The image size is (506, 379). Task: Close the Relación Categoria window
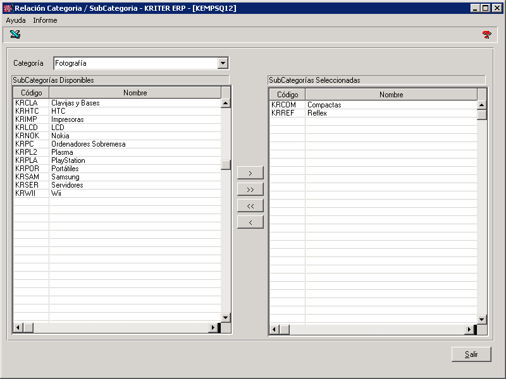coord(497,8)
